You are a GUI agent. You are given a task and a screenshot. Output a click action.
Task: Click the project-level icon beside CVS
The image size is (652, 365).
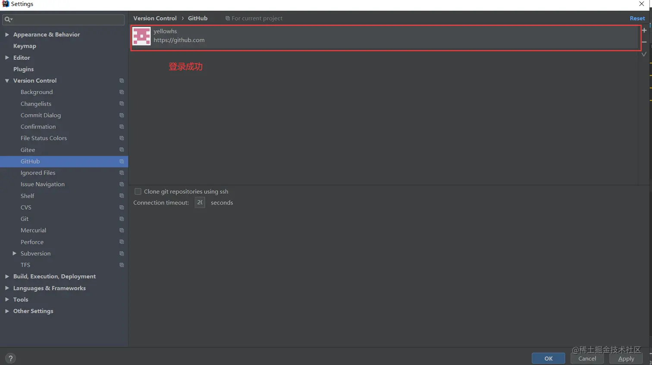(x=122, y=207)
